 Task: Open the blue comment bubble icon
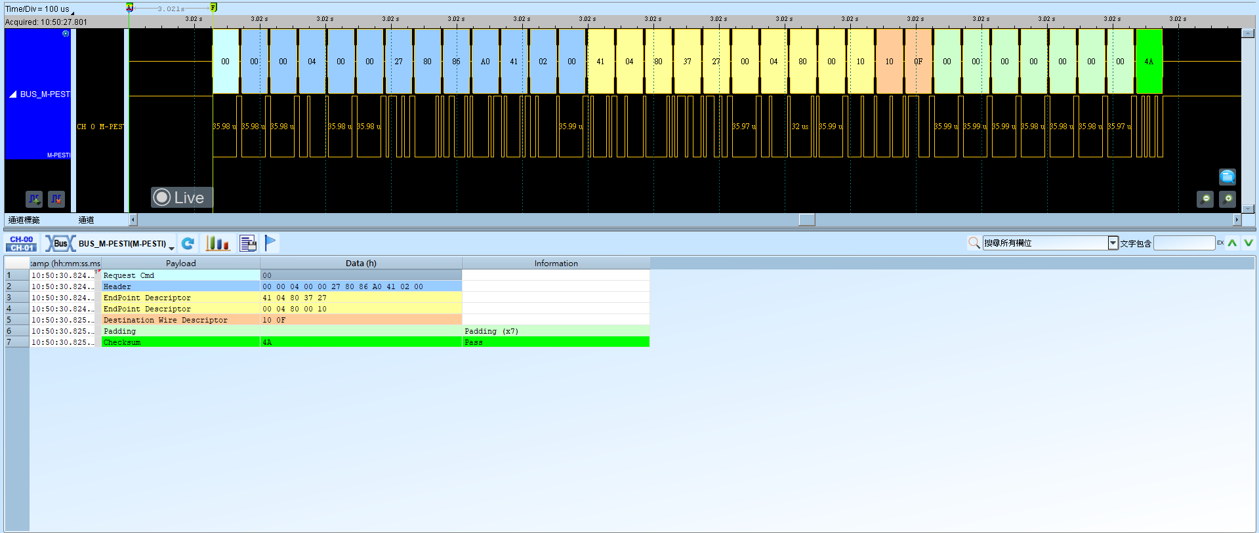(x=1228, y=176)
